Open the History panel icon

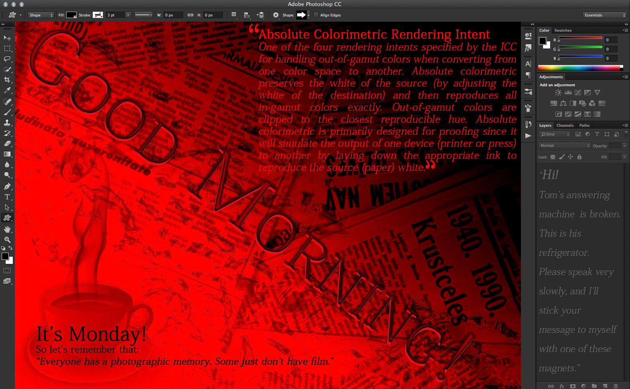tap(528, 124)
